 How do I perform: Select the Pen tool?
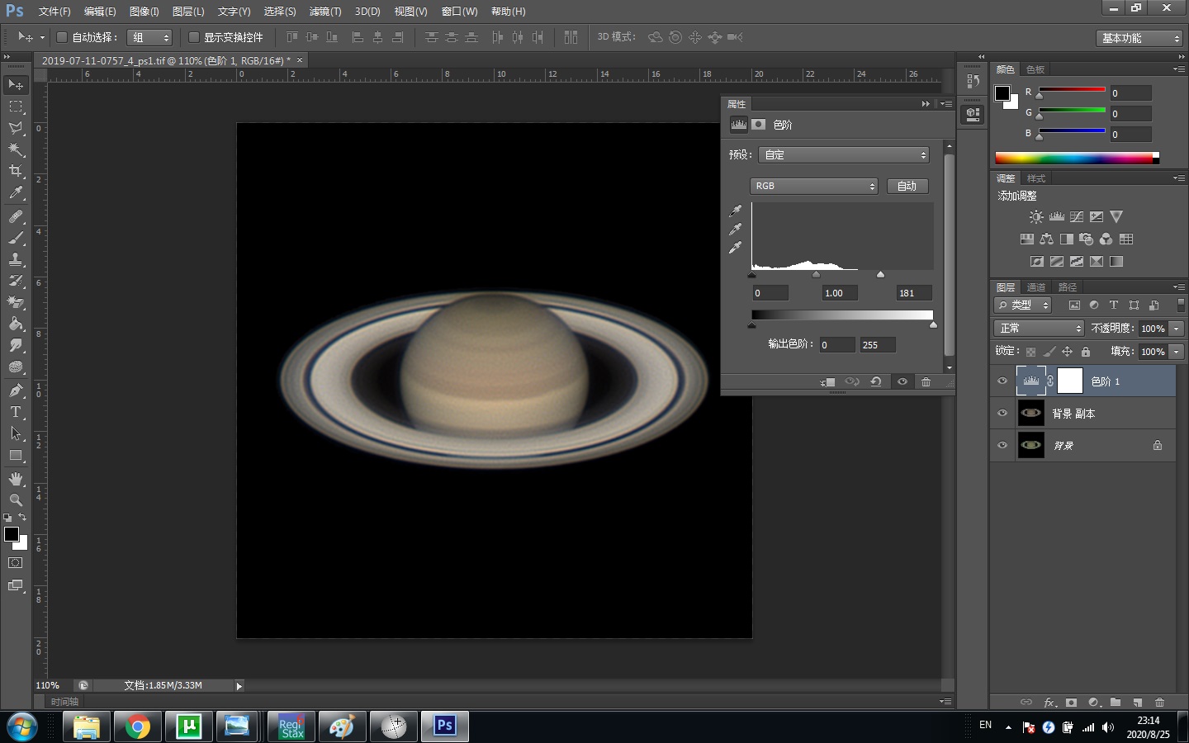pos(16,390)
